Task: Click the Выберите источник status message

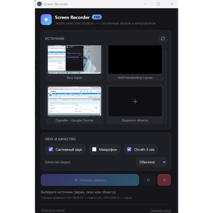Action: pos(78,192)
